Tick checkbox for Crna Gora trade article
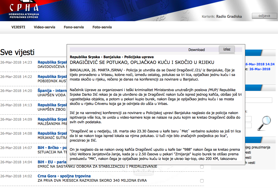 [202, 181]
